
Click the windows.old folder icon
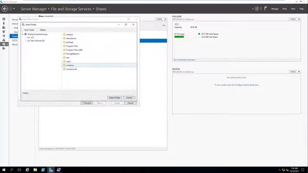[x=64, y=69]
